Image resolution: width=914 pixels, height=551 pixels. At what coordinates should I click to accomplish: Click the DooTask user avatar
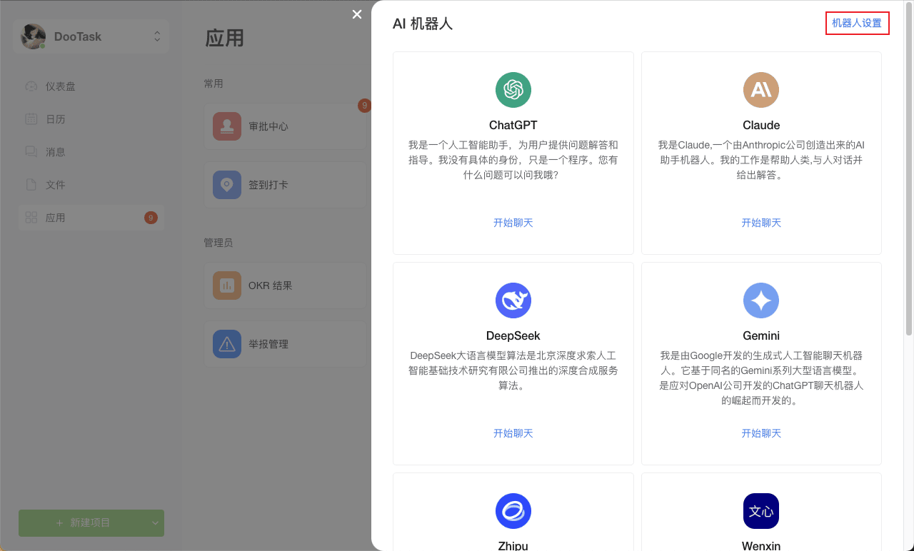tap(34, 36)
